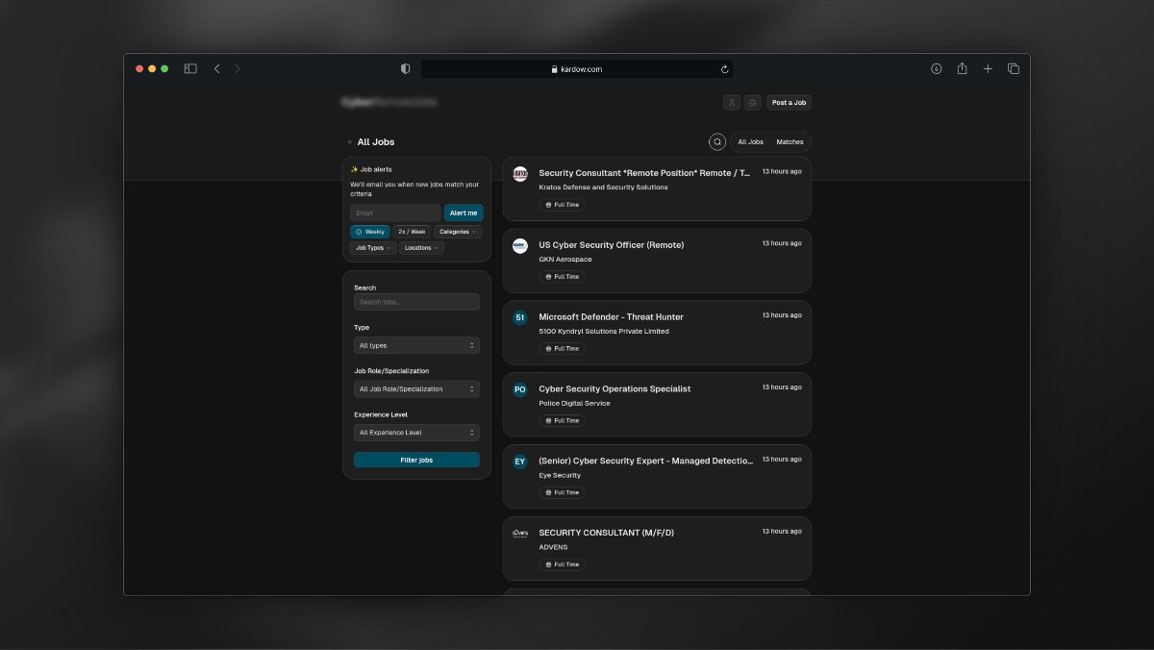Screen dimensions: 1154x650
Task: Click the privacy shield icon in Safari
Action: [405, 69]
